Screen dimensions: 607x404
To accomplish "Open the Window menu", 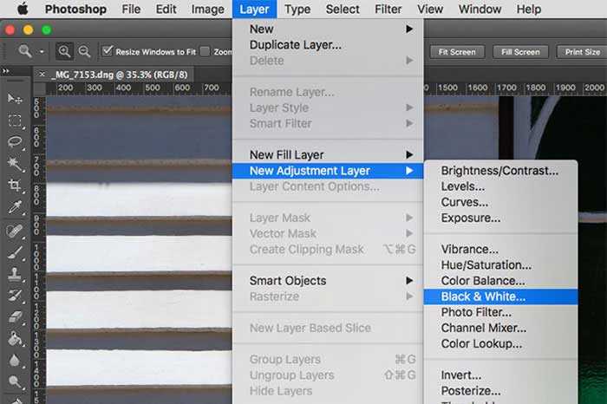I will (480, 9).
